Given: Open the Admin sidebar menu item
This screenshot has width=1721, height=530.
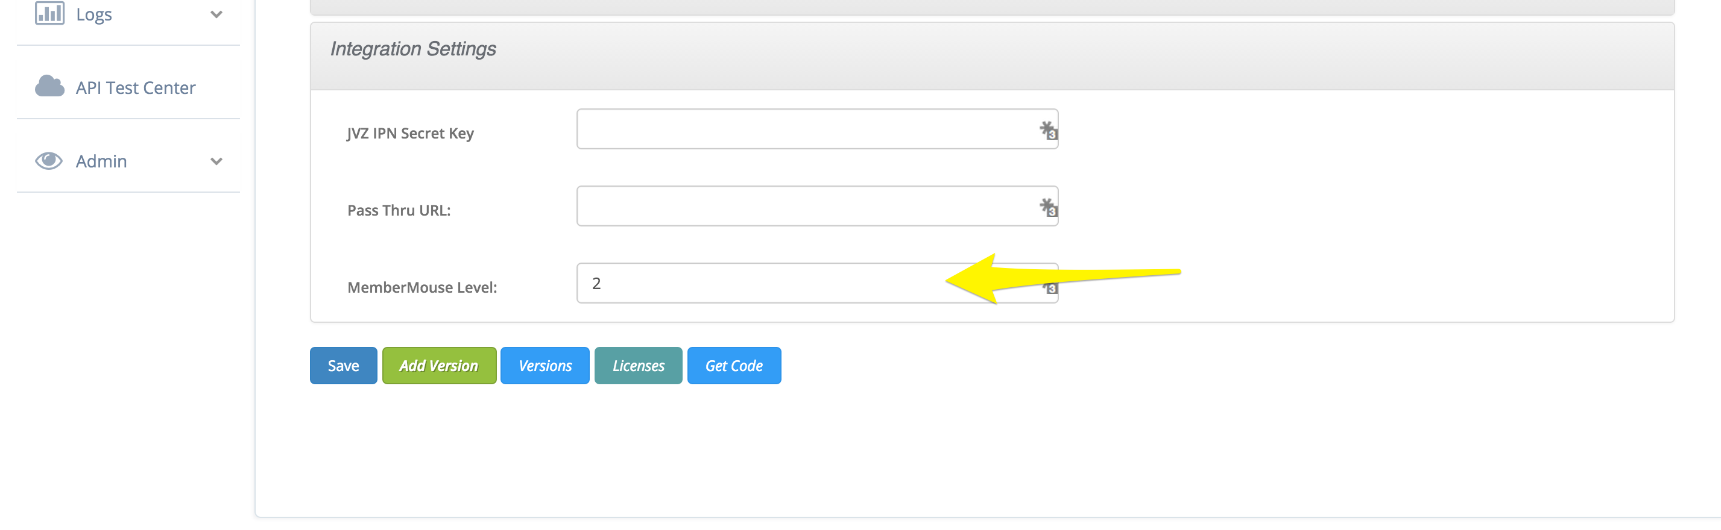Looking at the screenshot, I should [128, 161].
